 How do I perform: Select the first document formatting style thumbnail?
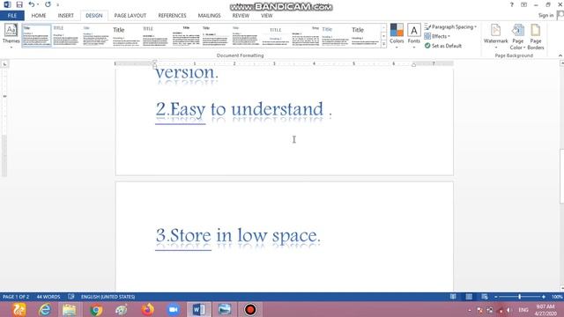tap(37, 35)
